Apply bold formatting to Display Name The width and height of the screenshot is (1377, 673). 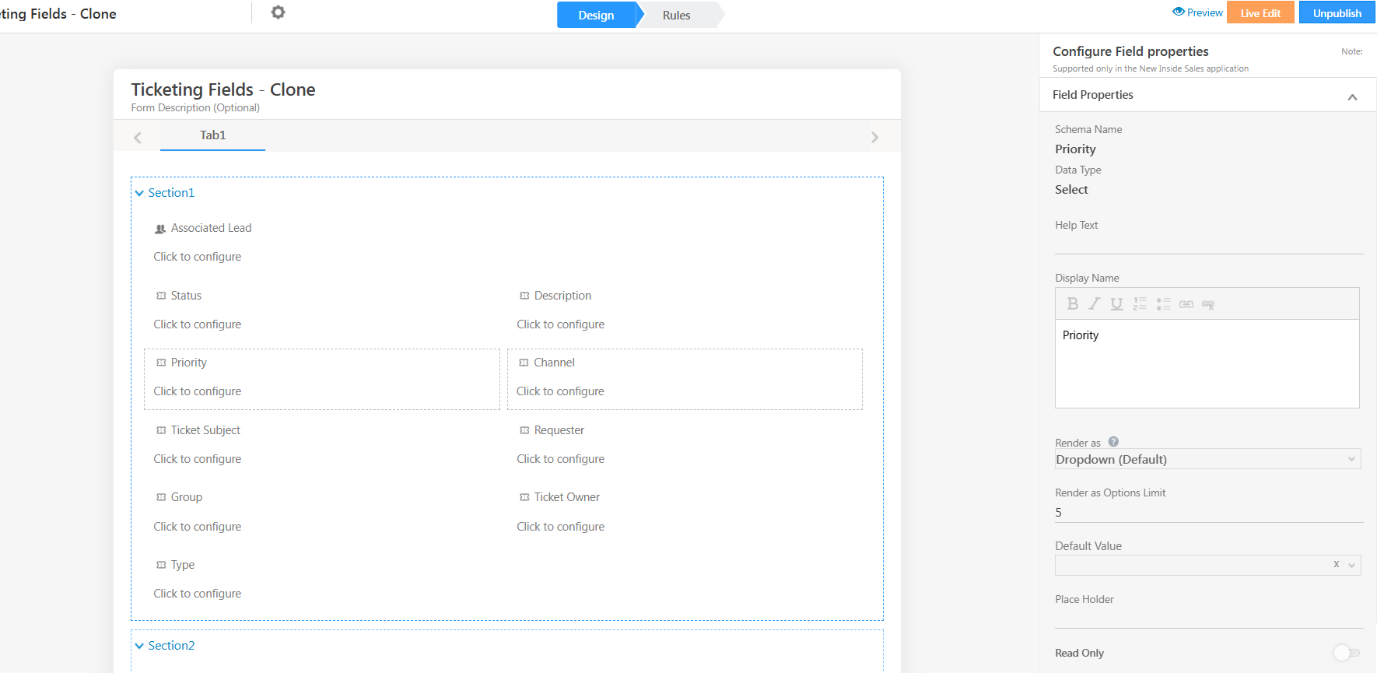(x=1073, y=304)
